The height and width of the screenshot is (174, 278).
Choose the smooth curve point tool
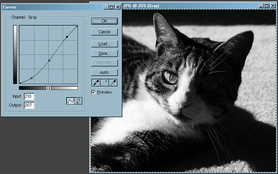pyautogui.click(x=70, y=101)
